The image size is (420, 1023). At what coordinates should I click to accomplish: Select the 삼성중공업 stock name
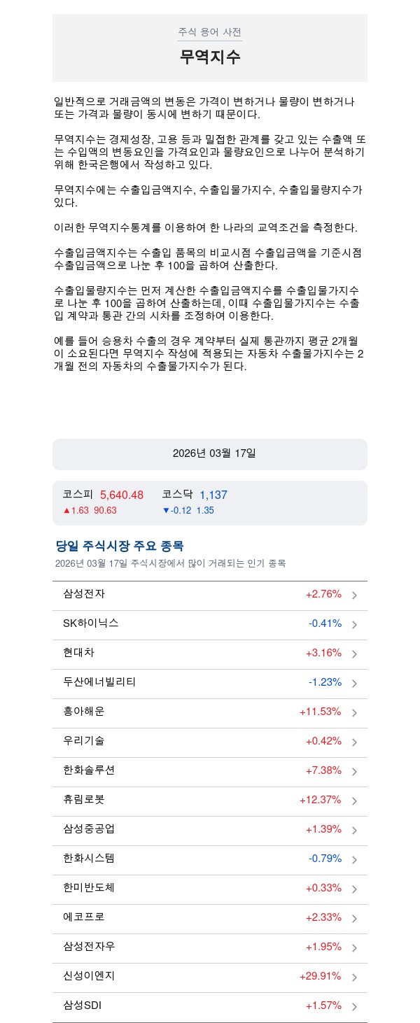tap(89, 829)
